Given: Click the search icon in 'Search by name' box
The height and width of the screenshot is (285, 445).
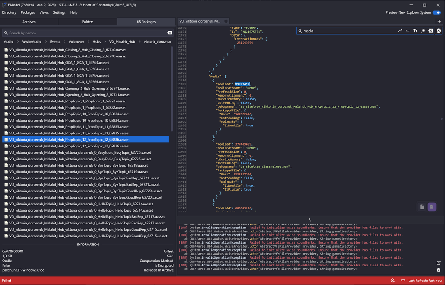Looking at the screenshot, I should point(6,33).
